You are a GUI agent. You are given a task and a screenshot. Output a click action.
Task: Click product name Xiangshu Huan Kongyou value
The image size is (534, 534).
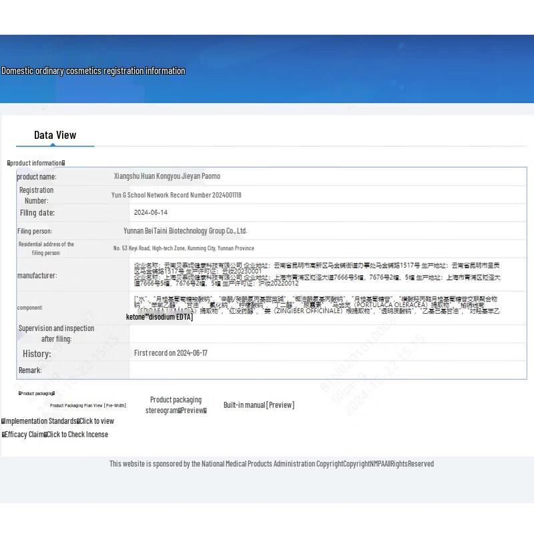coord(167,176)
